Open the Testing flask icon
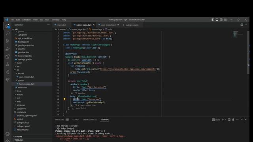Viewport: 253px width, 142px height. (x=8, y=64)
